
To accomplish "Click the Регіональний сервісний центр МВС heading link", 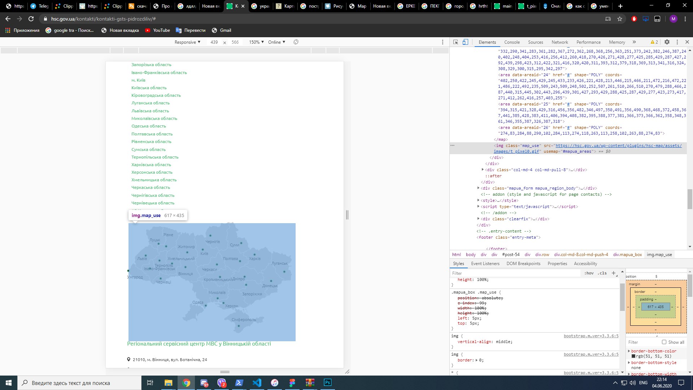I will (x=199, y=344).
